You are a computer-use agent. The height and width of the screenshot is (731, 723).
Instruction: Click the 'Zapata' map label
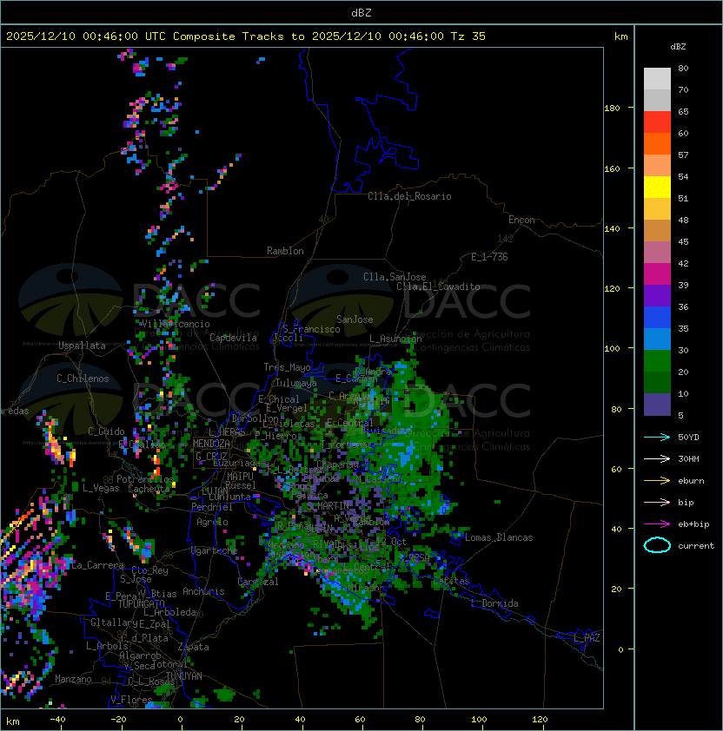(193, 647)
